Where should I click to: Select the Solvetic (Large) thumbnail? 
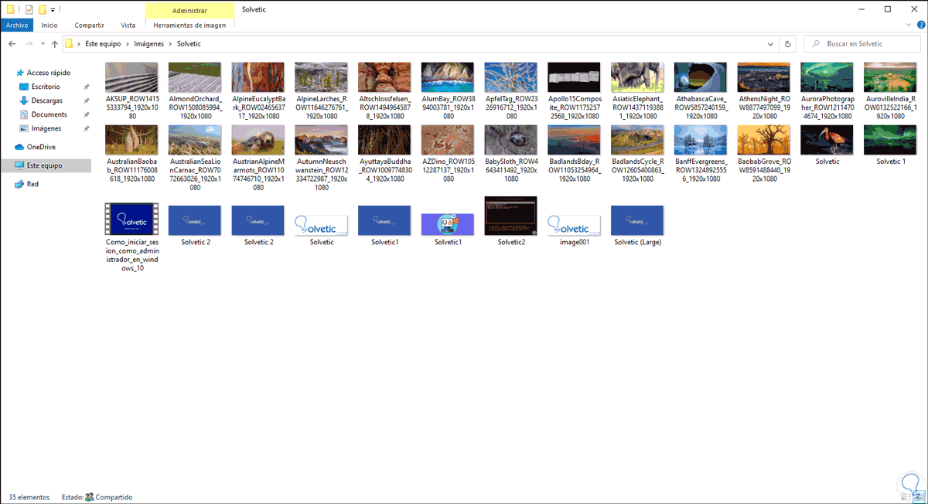click(637, 220)
